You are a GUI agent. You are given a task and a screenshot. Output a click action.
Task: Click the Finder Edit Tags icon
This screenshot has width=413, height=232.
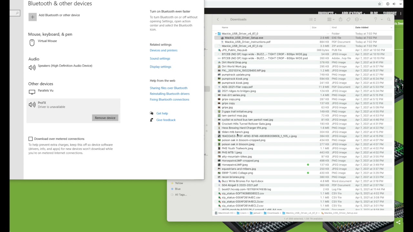tap(348, 19)
